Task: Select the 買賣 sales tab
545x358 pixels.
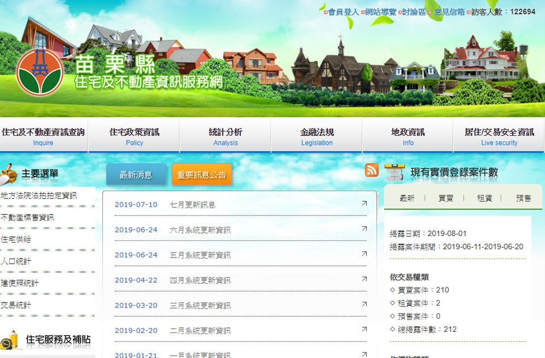Action: [x=446, y=198]
